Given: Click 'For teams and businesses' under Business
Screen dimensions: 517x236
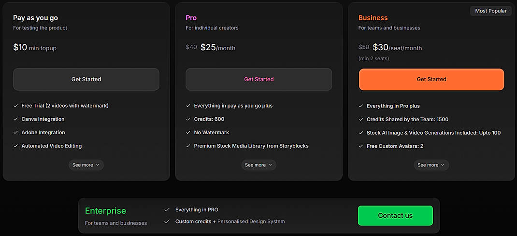Looking at the screenshot, I should [x=389, y=28].
